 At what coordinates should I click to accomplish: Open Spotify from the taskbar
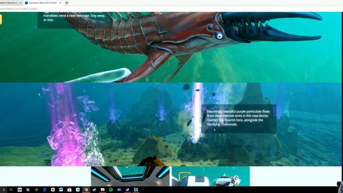coord(111,190)
